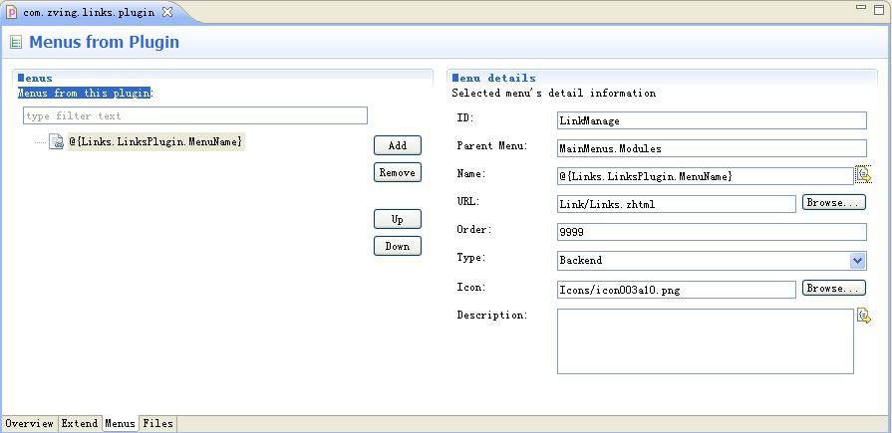Viewport: 892px width, 433px height.
Task: Select the @{Links.LinksPlugin.MenuName} tree item
Action: pos(155,141)
